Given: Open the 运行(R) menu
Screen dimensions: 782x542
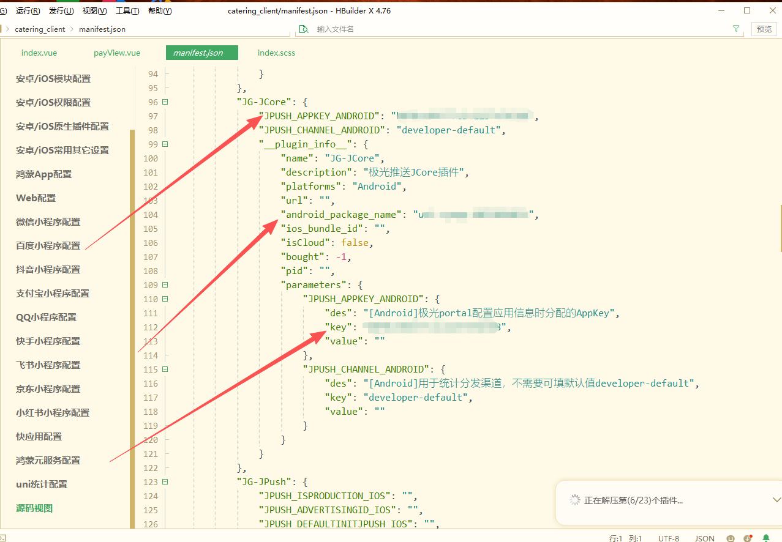Looking at the screenshot, I should [x=28, y=11].
